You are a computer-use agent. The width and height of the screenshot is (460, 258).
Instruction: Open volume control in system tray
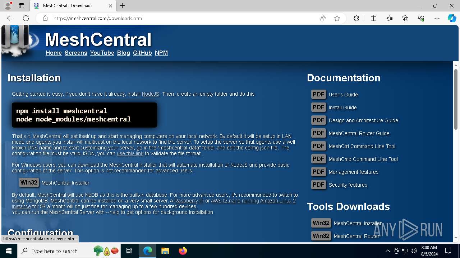[414, 251]
